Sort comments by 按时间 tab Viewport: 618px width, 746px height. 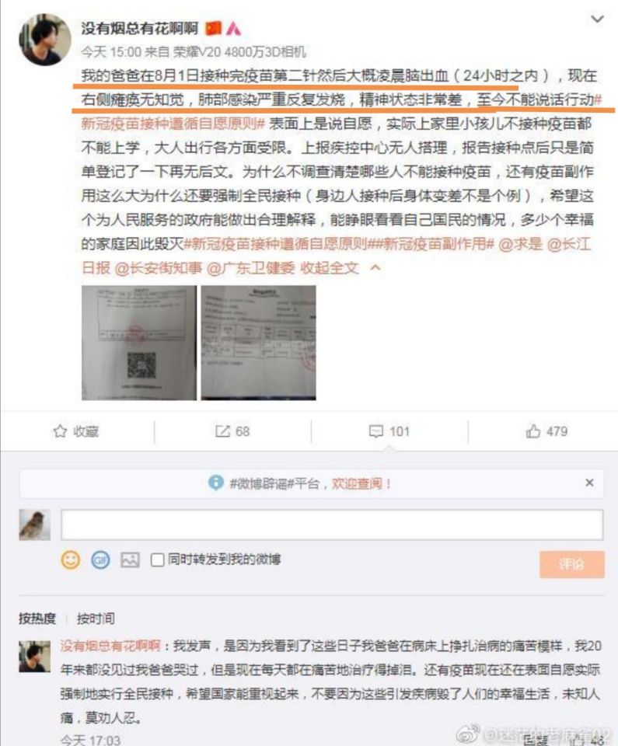click(96, 619)
